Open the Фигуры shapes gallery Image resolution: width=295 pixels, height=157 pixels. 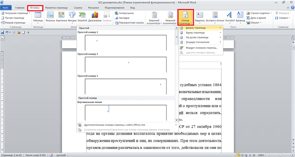(72, 18)
